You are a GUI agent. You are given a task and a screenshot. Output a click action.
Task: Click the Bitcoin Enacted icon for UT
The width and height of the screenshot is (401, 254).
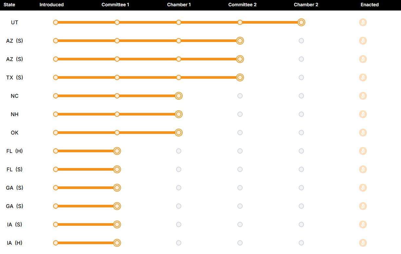coord(363,22)
